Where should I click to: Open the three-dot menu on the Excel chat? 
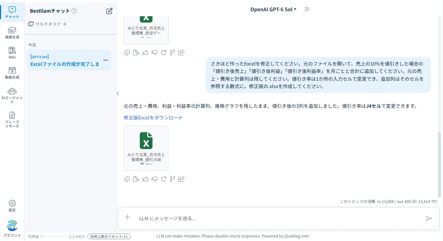point(106,60)
